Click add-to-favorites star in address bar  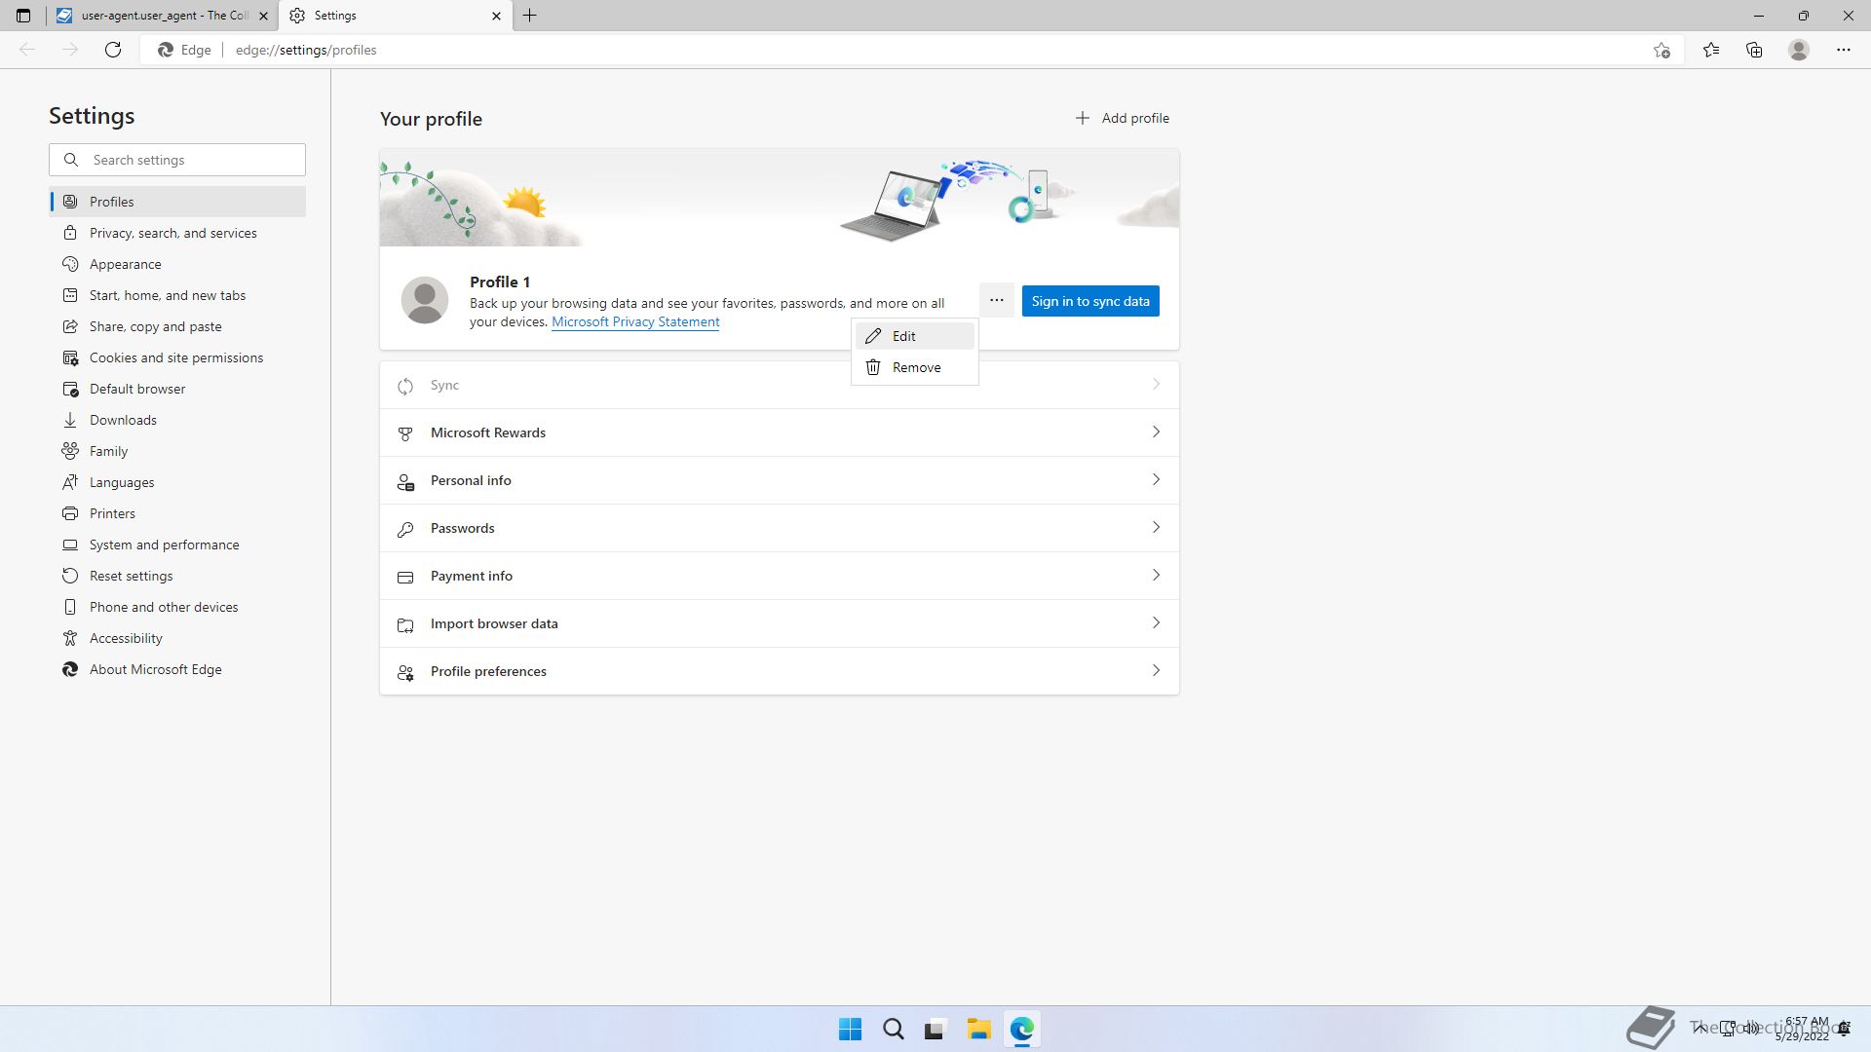click(x=1661, y=50)
